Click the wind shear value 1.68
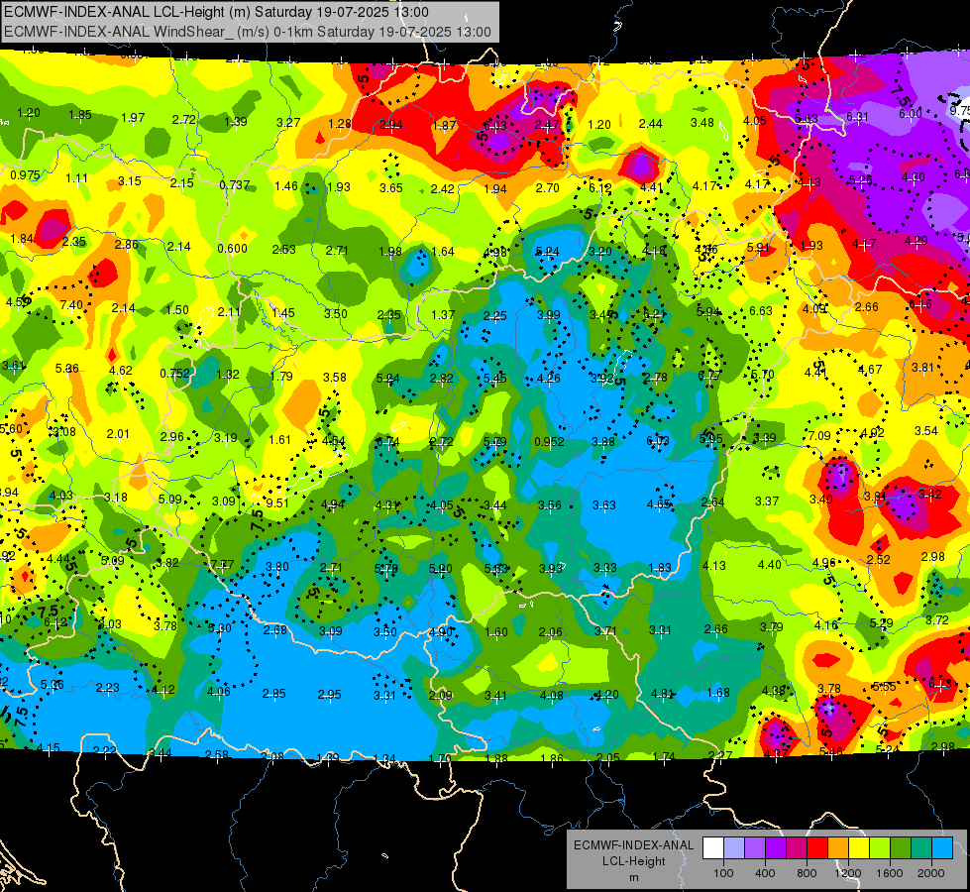The image size is (970, 892). [718, 692]
